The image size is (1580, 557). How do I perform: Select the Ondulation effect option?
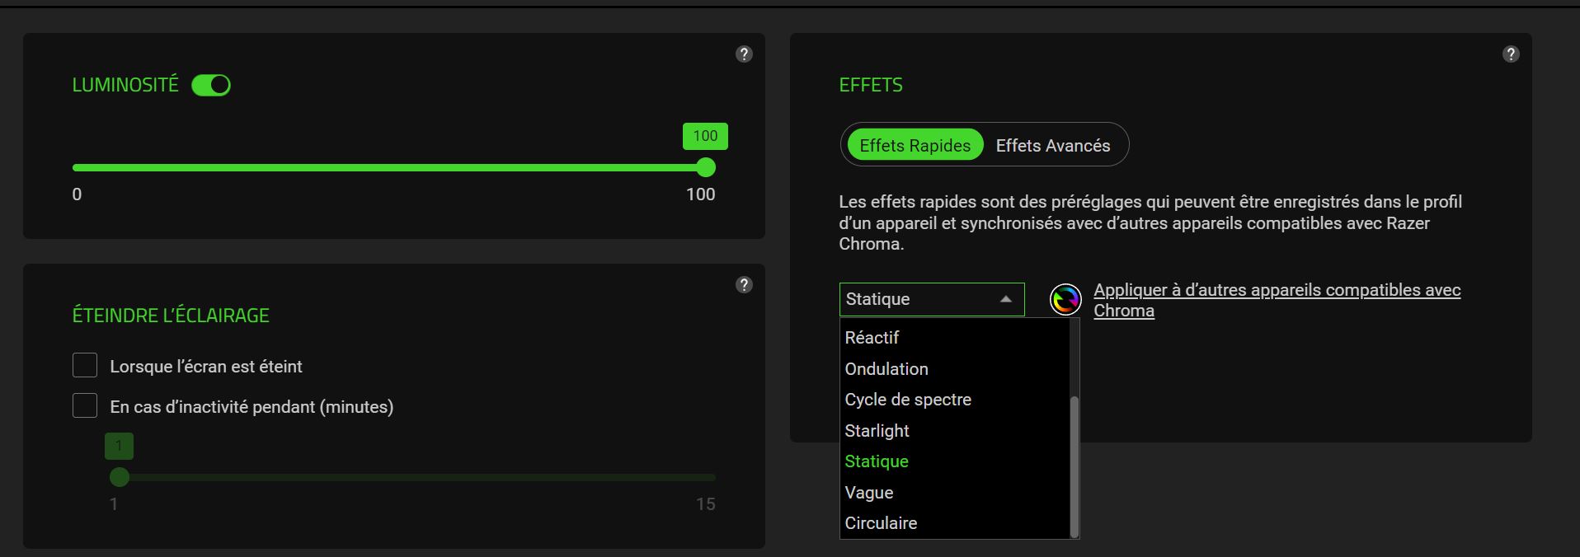click(x=886, y=369)
